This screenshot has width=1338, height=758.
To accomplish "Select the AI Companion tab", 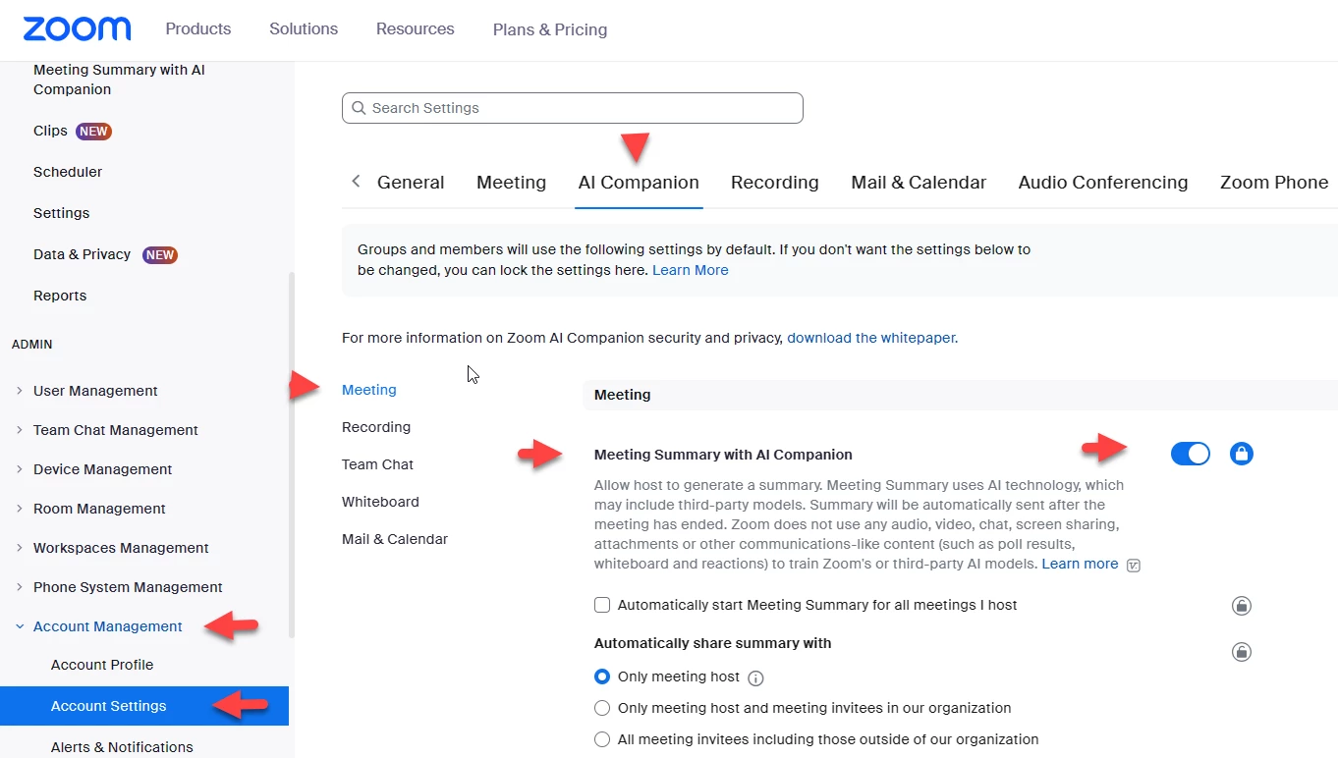I will click(x=639, y=183).
